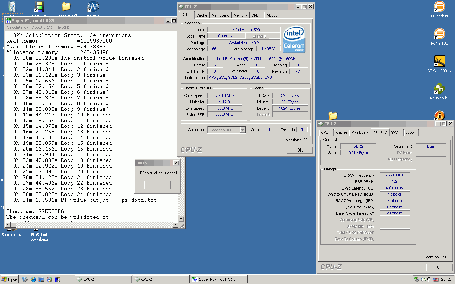Confirm the PI calculation is done dialog
Screen dimensions: 455x284
[157, 185]
